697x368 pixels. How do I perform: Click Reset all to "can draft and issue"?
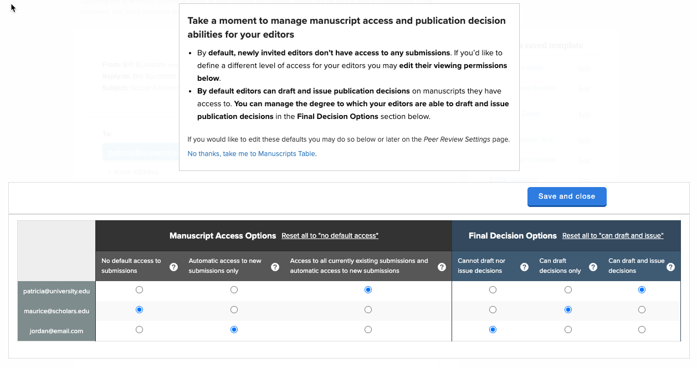pyautogui.click(x=613, y=235)
